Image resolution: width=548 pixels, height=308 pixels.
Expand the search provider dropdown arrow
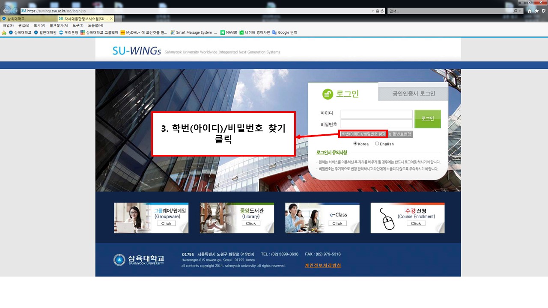tap(521, 11)
